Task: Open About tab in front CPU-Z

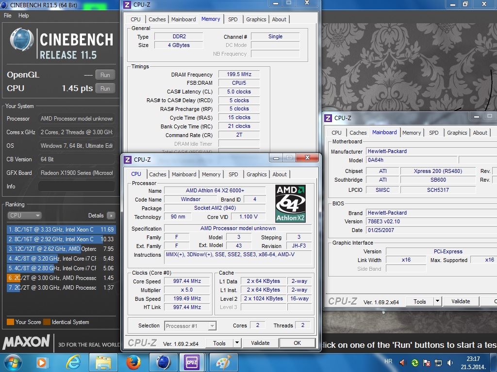Action: pyautogui.click(x=280, y=174)
